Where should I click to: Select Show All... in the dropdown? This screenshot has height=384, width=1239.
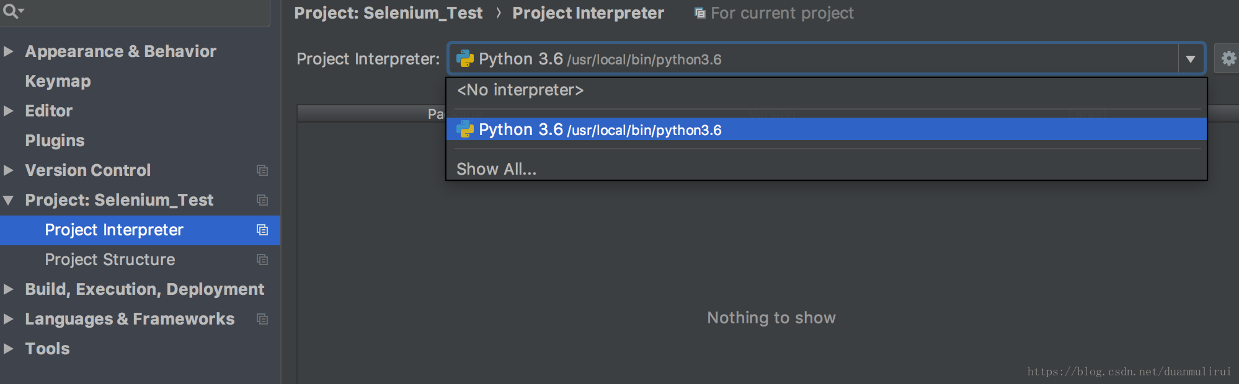(827, 169)
